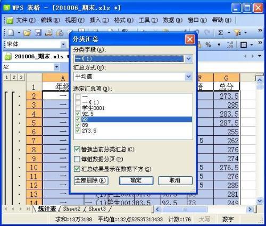The height and width of the screenshot is (226, 266).
Task: Click the Open folder toolbar icon
Action: coord(27,32)
